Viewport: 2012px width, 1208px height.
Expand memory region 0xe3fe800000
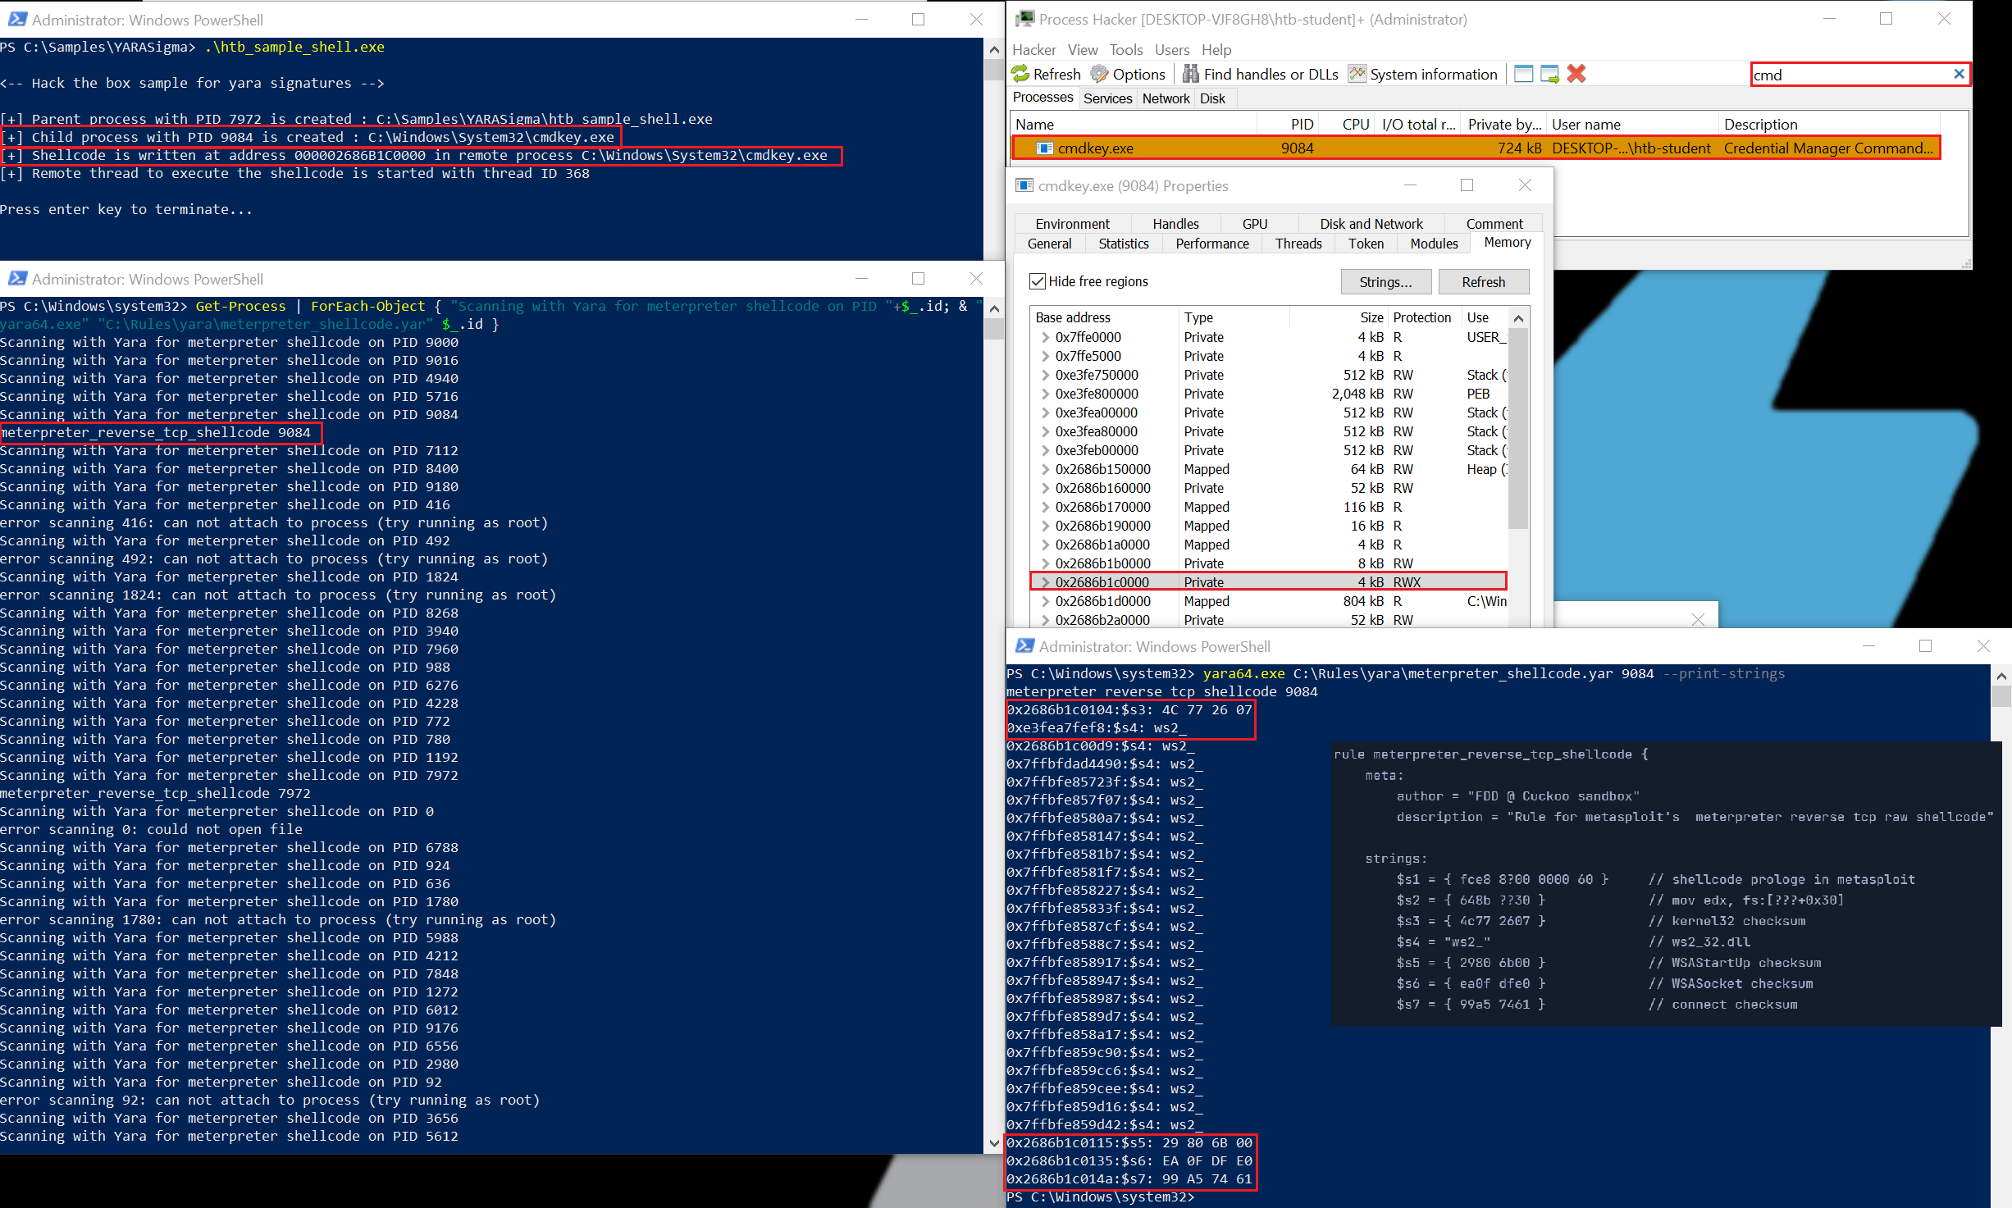click(1045, 394)
